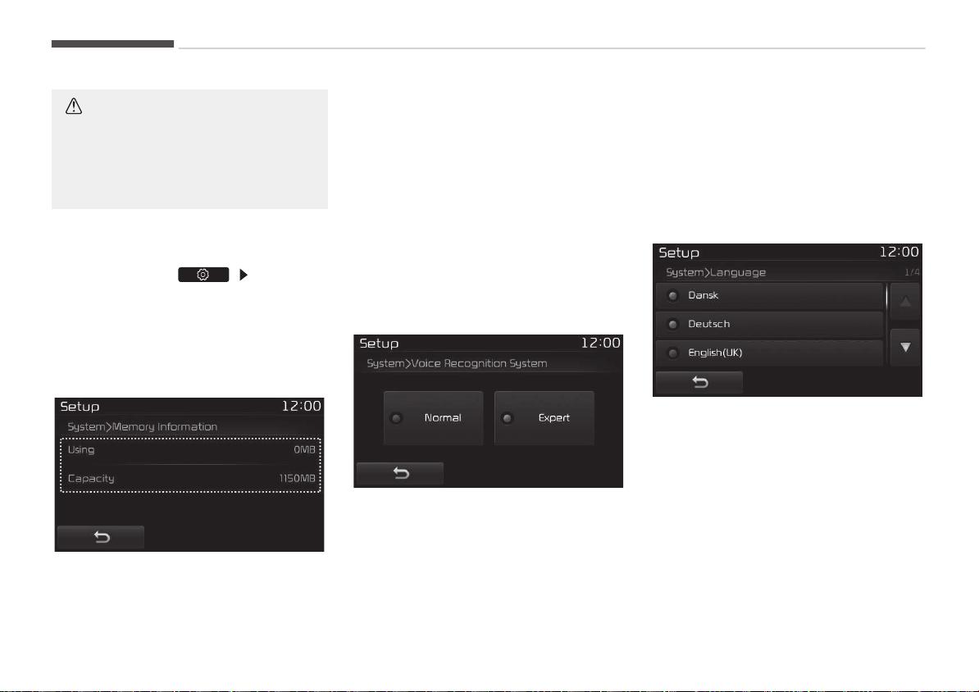Click 'System>Language' breadcrumb
Image resolution: width=979 pixels, height=692 pixels.
point(716,273)
